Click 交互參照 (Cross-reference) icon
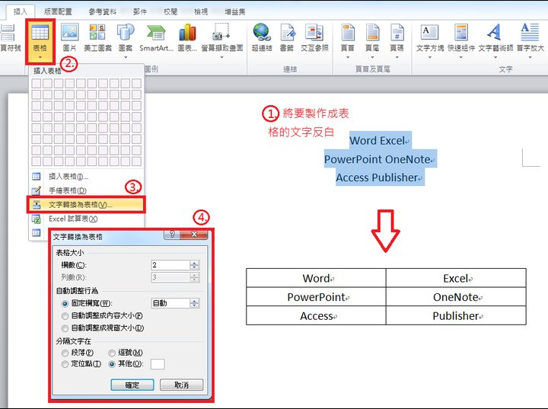This screenshot has height=409, width=548. pyautogui.click(x=314, y=32)
